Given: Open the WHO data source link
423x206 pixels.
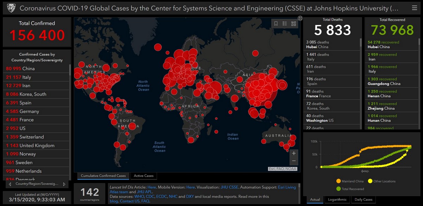Looking at the screenshot, I should coord(140,196).
